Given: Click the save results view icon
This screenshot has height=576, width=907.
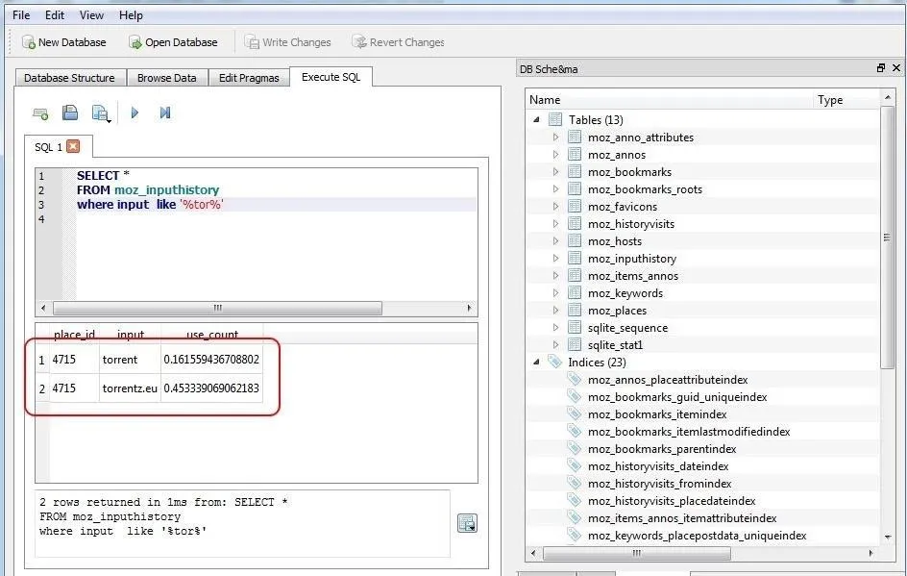Looking at the screenshot, I should [467, 523].
